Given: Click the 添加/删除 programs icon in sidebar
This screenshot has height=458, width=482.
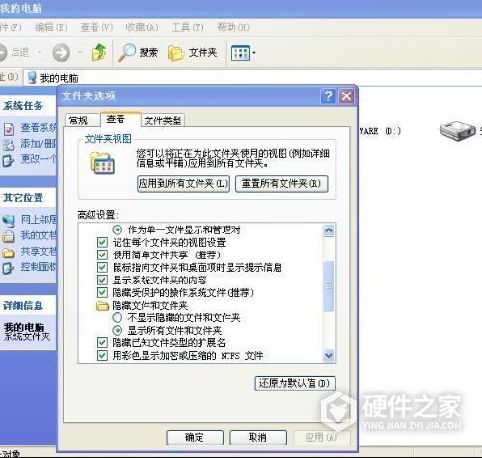Looking at the screenshot, I should [x=9, y=145].
